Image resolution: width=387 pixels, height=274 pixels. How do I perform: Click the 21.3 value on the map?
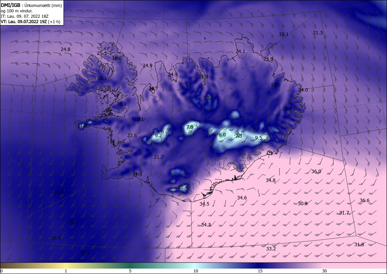[x=318, y=33]
